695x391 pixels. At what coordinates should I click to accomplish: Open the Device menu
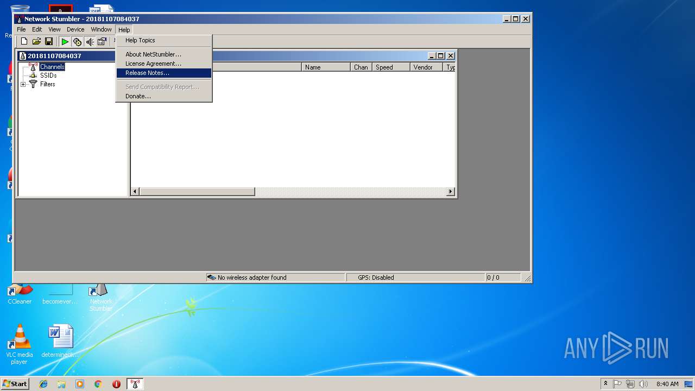click(75, 29)
